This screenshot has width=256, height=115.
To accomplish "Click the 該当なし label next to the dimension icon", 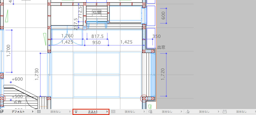I will click(241, 112).
